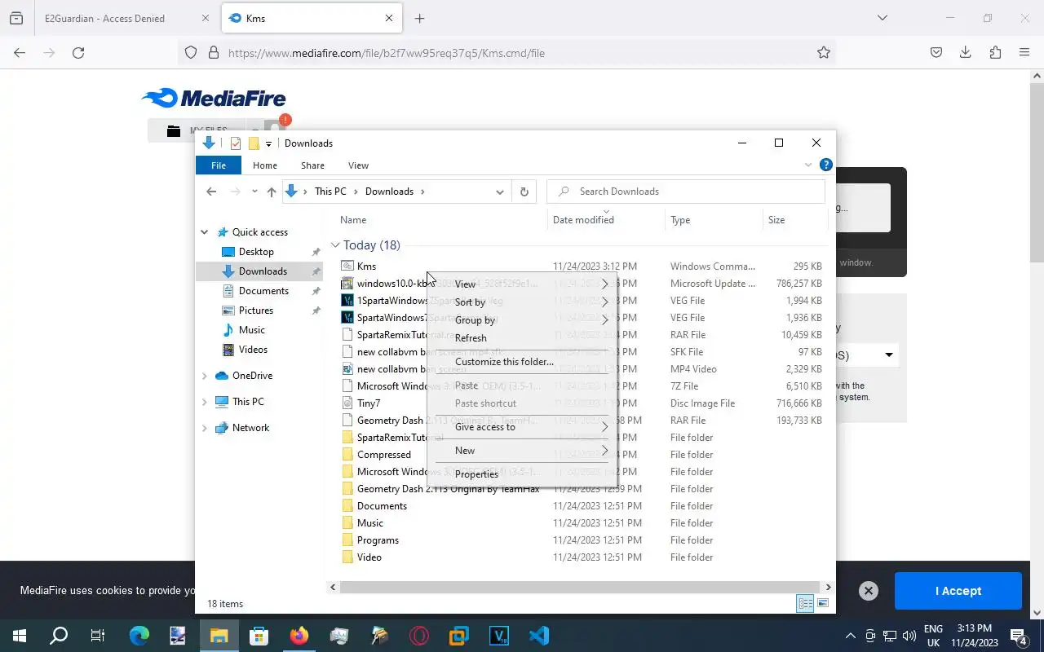The height and width of the screenshot is (652, 1044).
Task: Choose Refresh from the context menu
Action: coord(522,338)
